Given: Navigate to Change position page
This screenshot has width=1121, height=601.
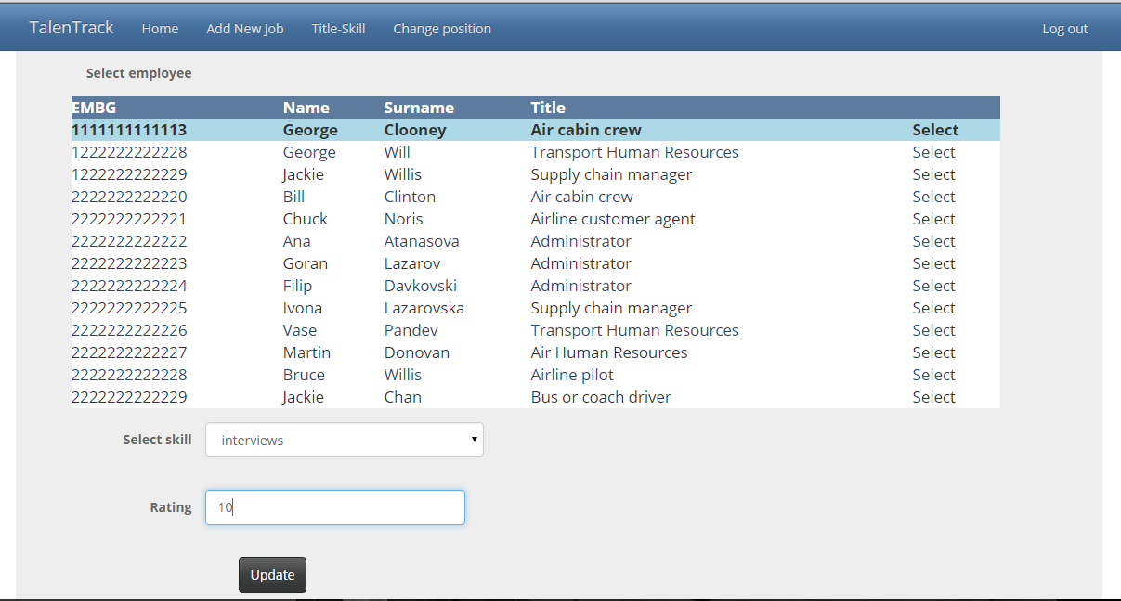Looking at the screenshot, I should pyautogui.click(x=442, y=29).
